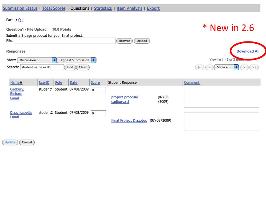266x199 pixels.
Task: Select the 'student2' UserID cell
Action: 45,112
